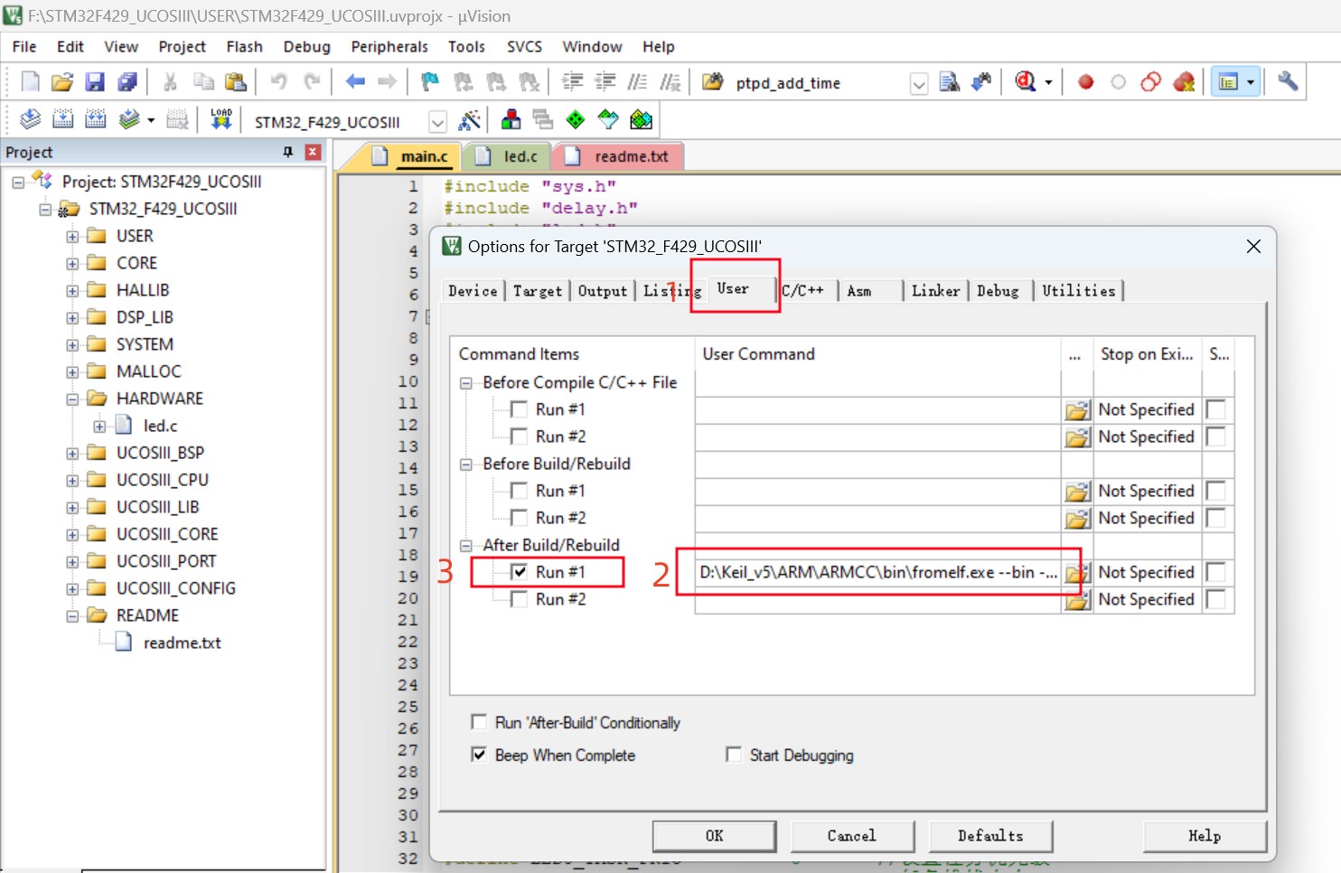Start debug session magnifier icon

pyautogui.click(x=1026, y=82)
